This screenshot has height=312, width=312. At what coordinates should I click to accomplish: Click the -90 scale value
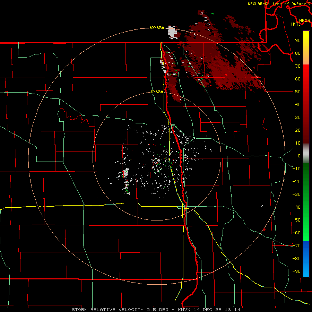(x=296, y=271)
